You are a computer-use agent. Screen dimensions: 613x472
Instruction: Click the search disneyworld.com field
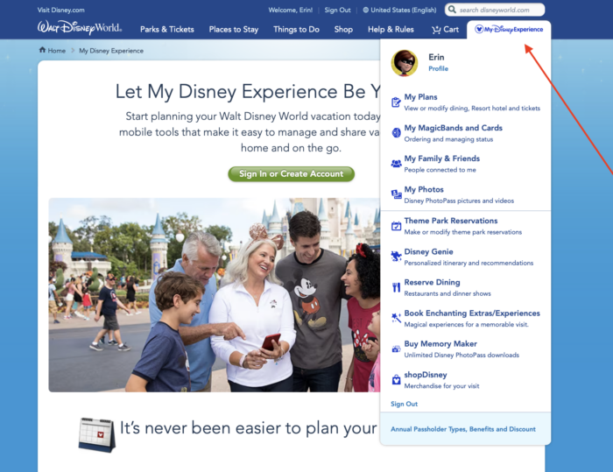pos(495,10)
